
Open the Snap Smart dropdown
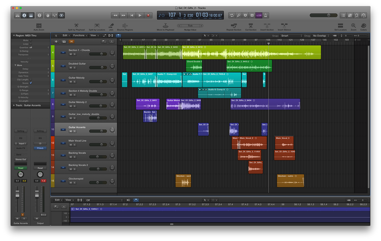coord(291,36)
